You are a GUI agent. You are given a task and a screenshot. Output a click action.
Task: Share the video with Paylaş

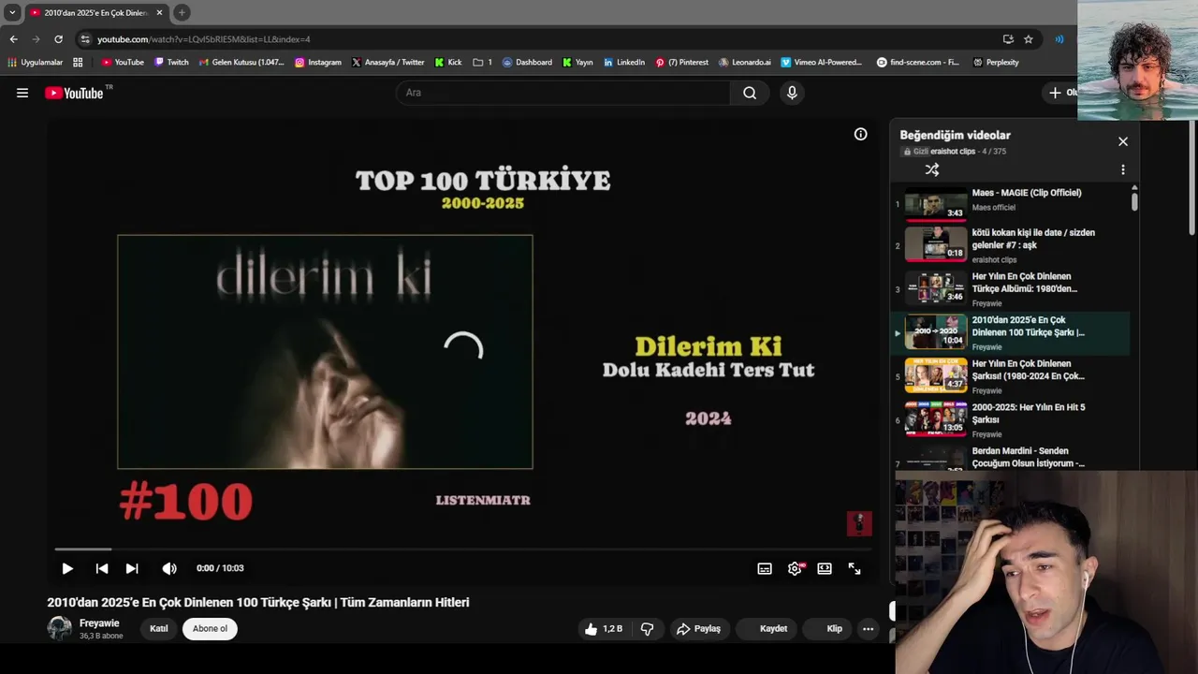698,629
